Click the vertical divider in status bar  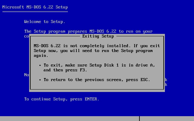[x=139, y=119]
